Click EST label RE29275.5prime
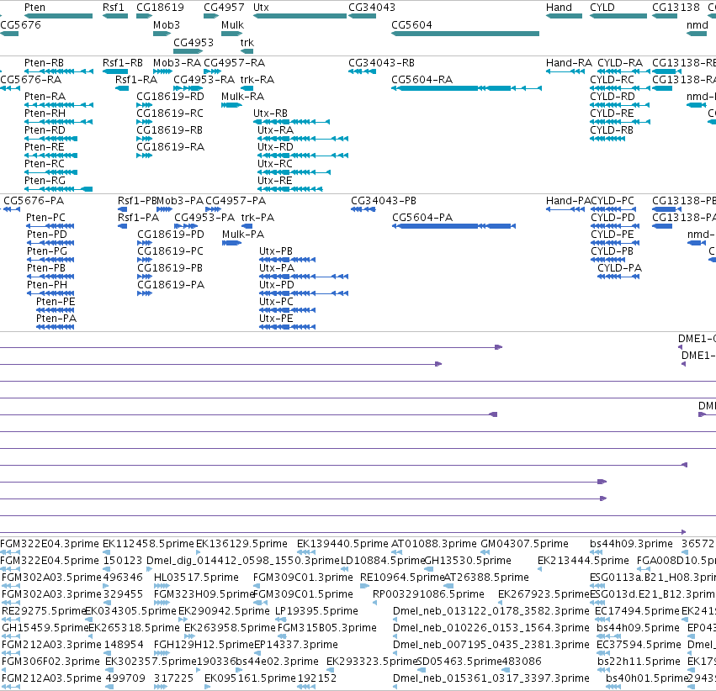This screenshot has width=716, height=691. click(44, 611)
